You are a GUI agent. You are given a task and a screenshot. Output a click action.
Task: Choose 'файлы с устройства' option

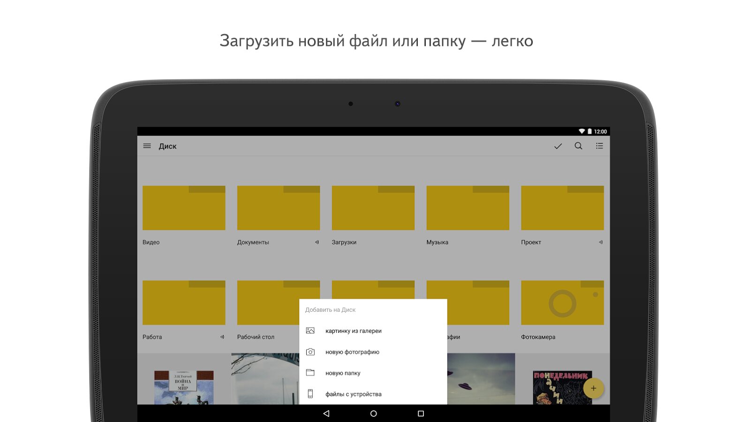[x=353, y=394]
